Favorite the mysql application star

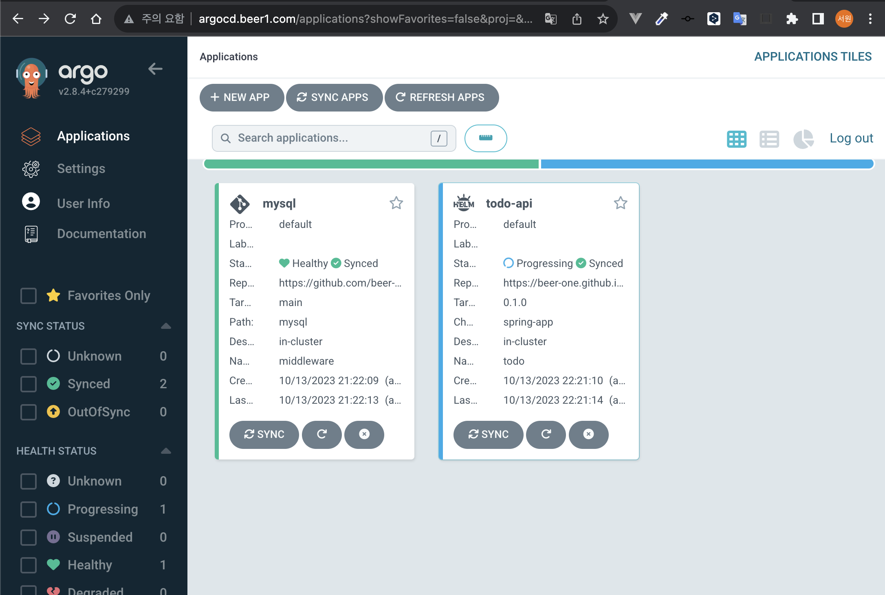click(396, 203)
